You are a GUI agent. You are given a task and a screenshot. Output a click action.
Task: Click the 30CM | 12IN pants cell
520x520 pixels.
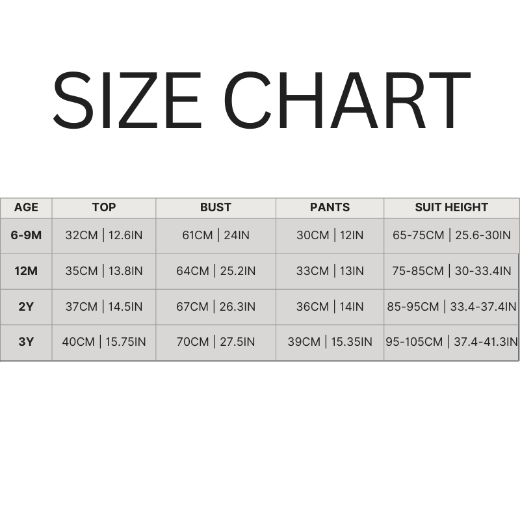point(330,235)
